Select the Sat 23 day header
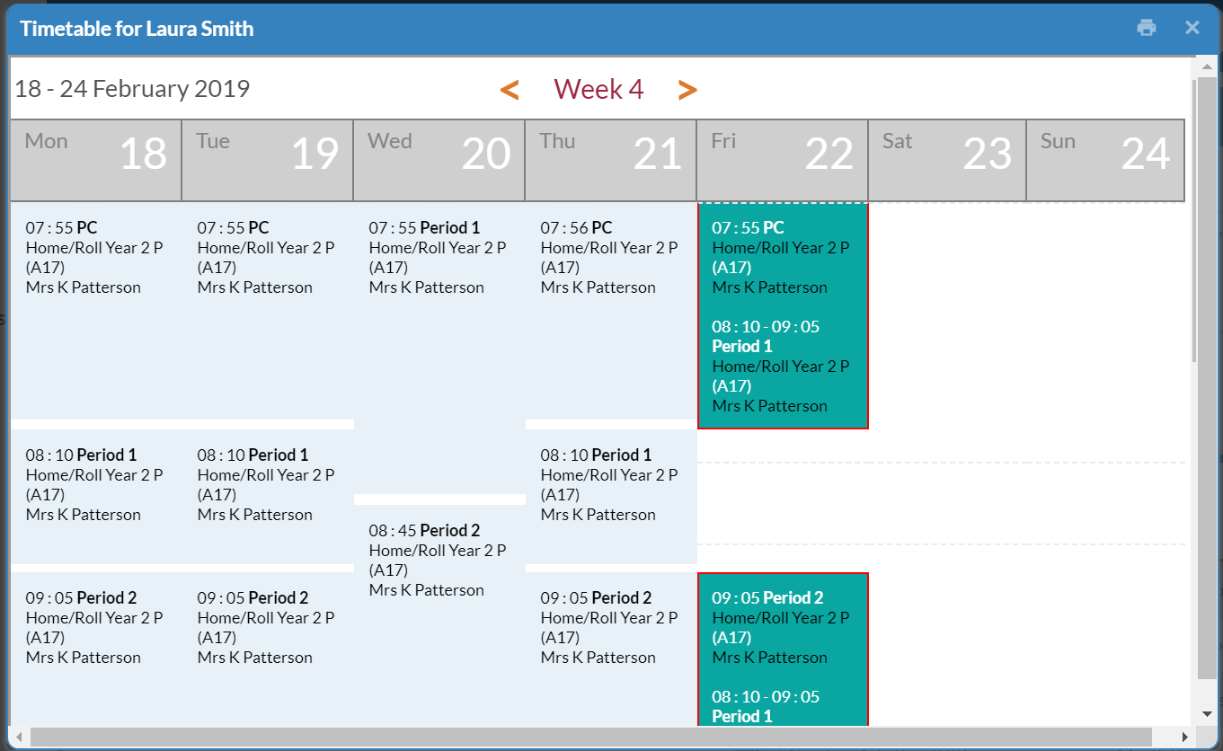The width and height of the screenshot is (1223, 751). [x=946, y=159]
